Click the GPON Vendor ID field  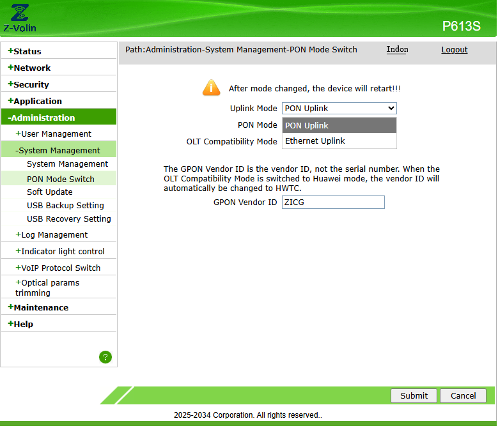(333, 202)
